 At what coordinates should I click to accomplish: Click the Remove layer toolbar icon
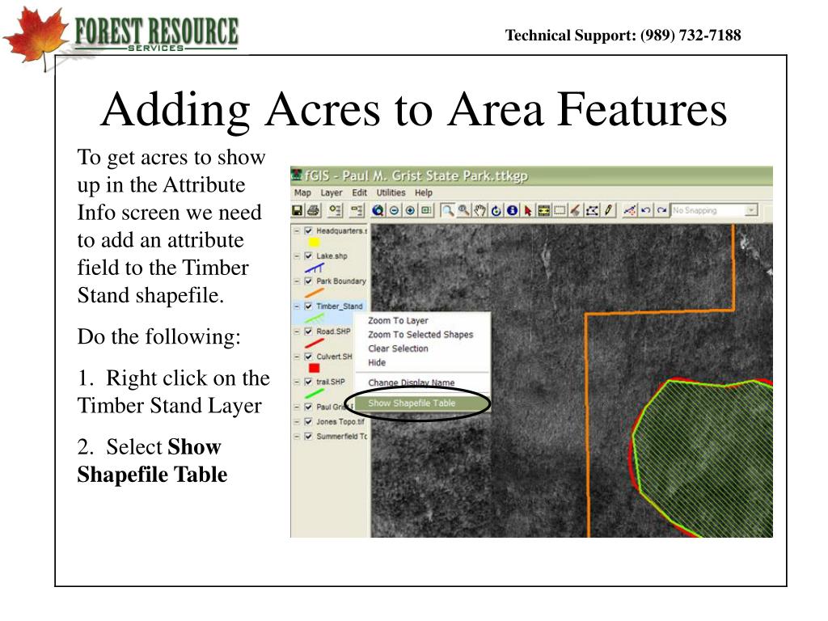357,211
